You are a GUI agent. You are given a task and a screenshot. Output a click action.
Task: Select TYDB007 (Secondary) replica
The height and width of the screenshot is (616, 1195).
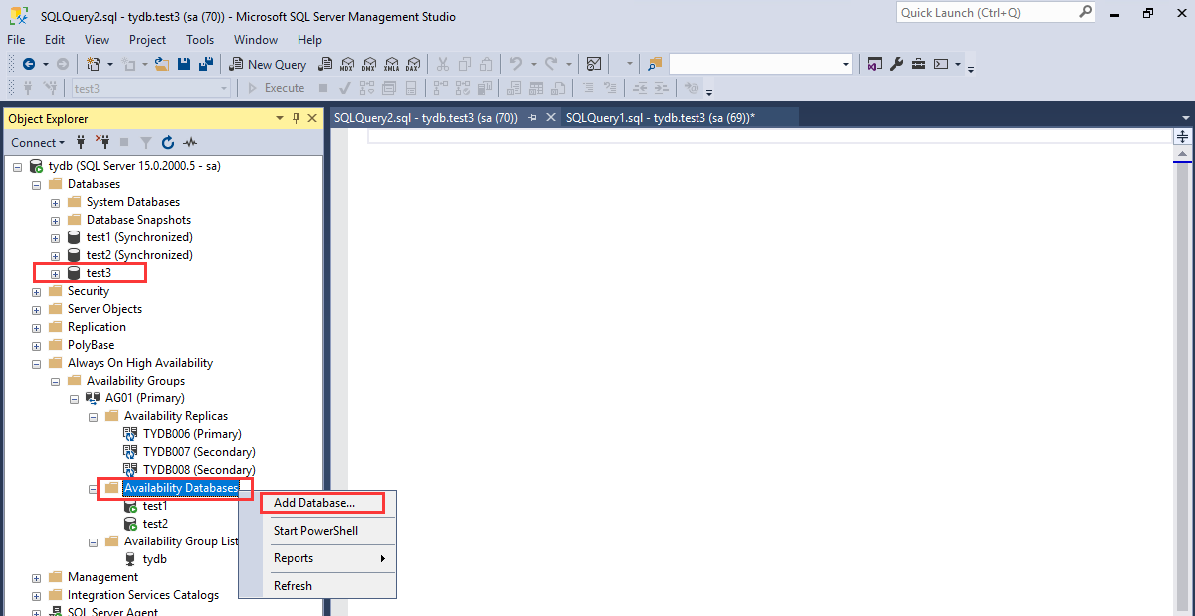pos(199,452)
